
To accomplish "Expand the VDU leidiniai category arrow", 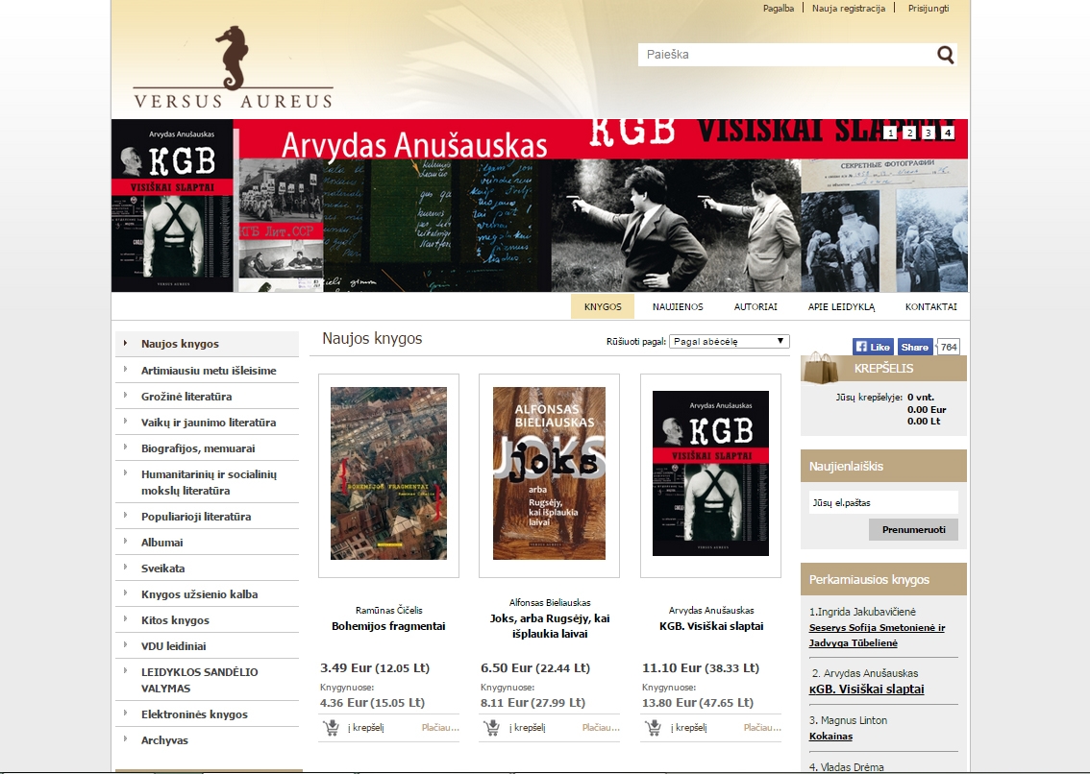I will click(x=125, y=644).
